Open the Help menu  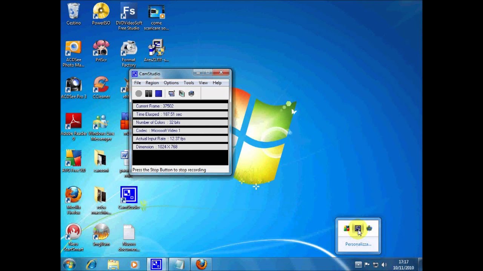(x=217, y=83)
